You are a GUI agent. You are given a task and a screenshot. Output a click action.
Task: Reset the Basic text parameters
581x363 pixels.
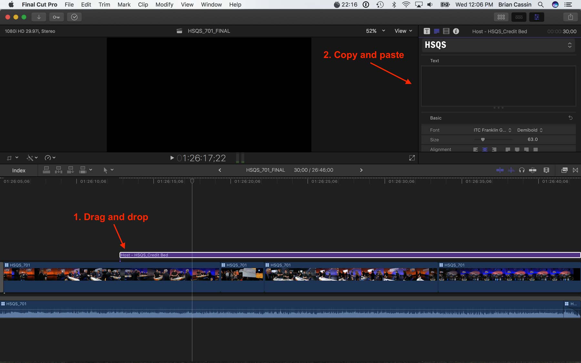(x=570, y=118)
